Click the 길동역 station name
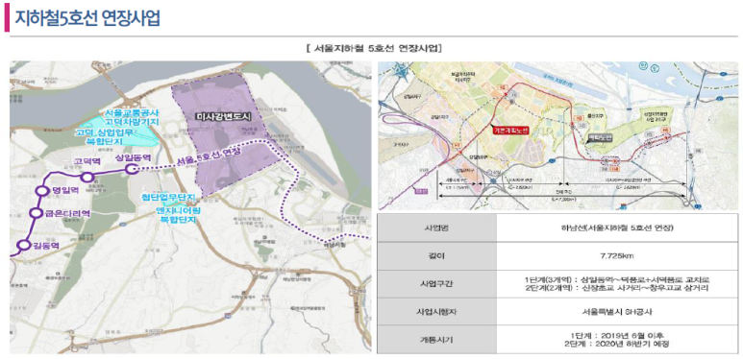 [45, 245]
